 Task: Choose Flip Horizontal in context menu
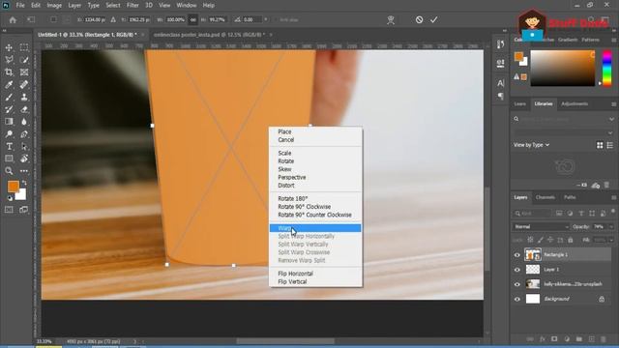click(x=295, y=274)
